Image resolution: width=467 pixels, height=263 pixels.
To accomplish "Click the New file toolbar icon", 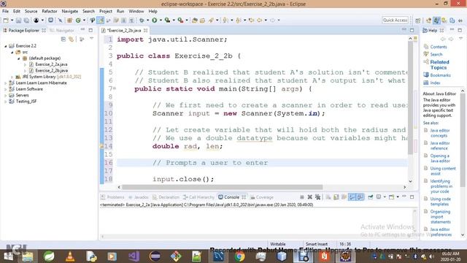I will point(6,20).
